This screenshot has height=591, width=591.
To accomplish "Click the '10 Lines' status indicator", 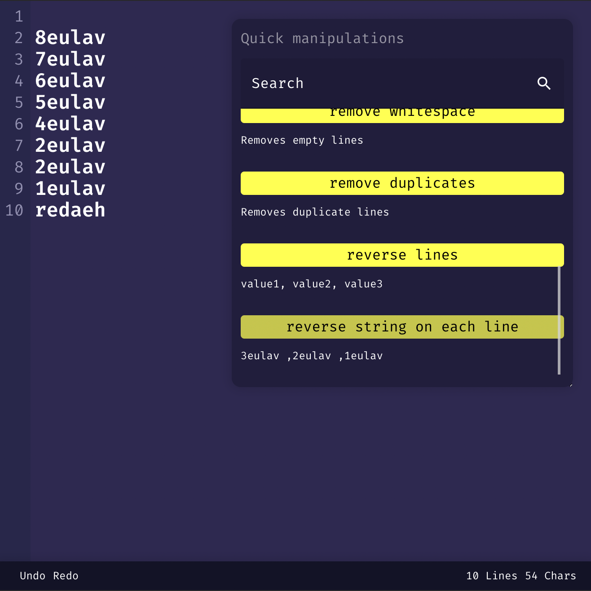I will click(x=492, y=575).
